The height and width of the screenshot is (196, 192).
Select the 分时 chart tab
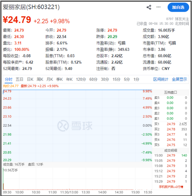[8, 79]
